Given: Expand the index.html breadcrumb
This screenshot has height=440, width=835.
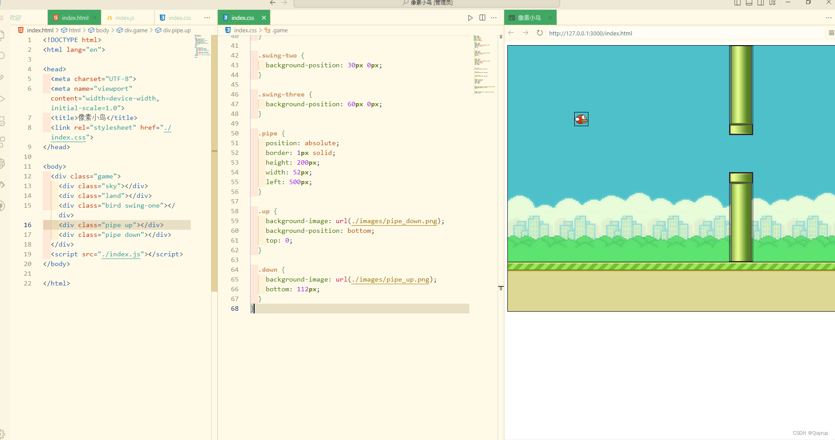Looking at the screenshot, I should pos(40,30).
